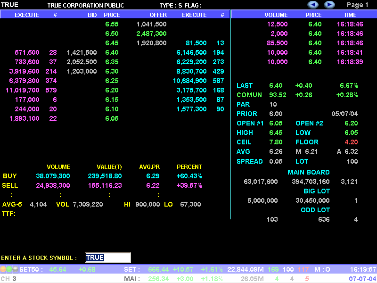Select the SET index value 666.44

[x=158, y=269]
